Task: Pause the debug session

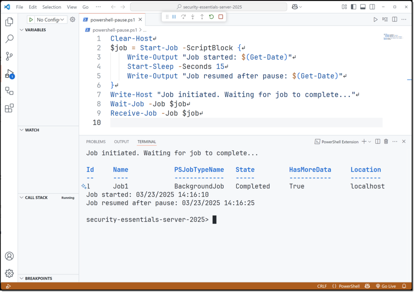Action: (x=174, y=17)
